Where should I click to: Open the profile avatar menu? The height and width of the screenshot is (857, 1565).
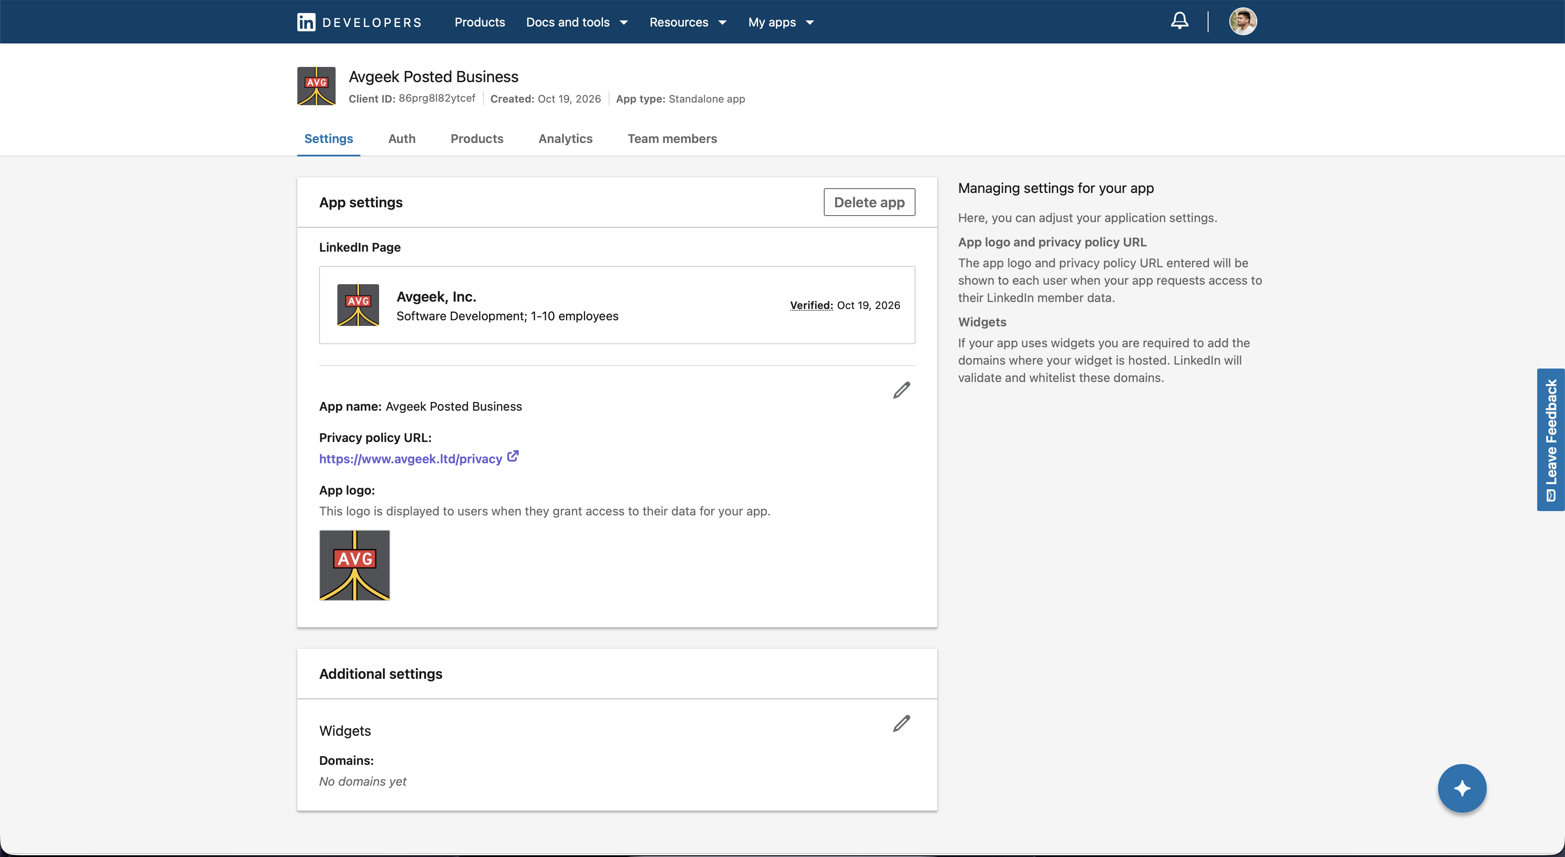coord(1243,22)
